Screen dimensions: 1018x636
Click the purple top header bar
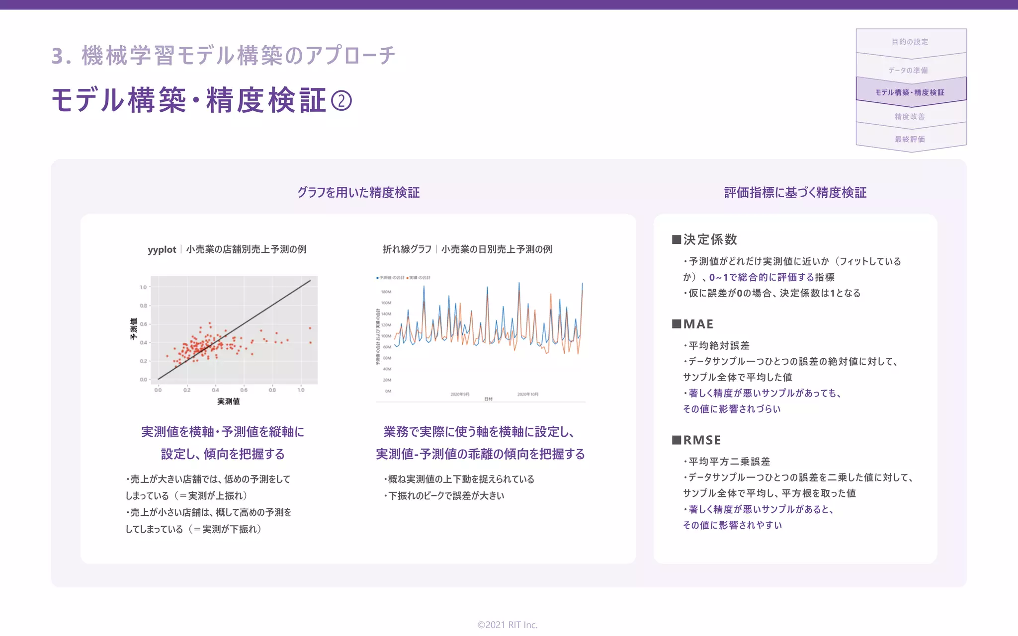point(509,4)
